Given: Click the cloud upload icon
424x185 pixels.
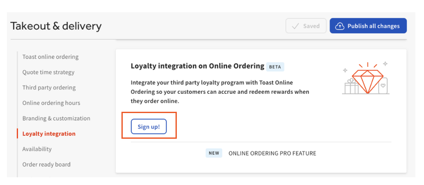Looking at the screenshot, I should [x=339, y=26].
